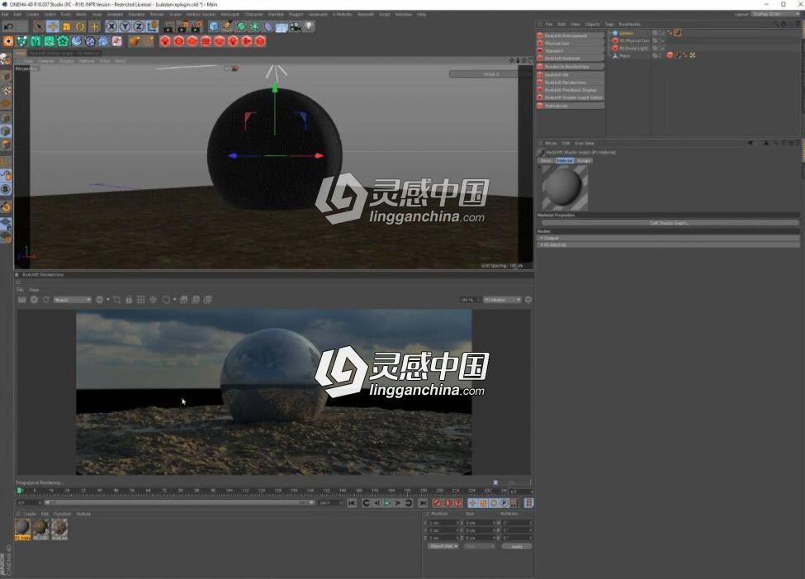Toggle coordinate system world/object icon
The width and height of the screenshot is (805, 579).
tap(153, 26)
